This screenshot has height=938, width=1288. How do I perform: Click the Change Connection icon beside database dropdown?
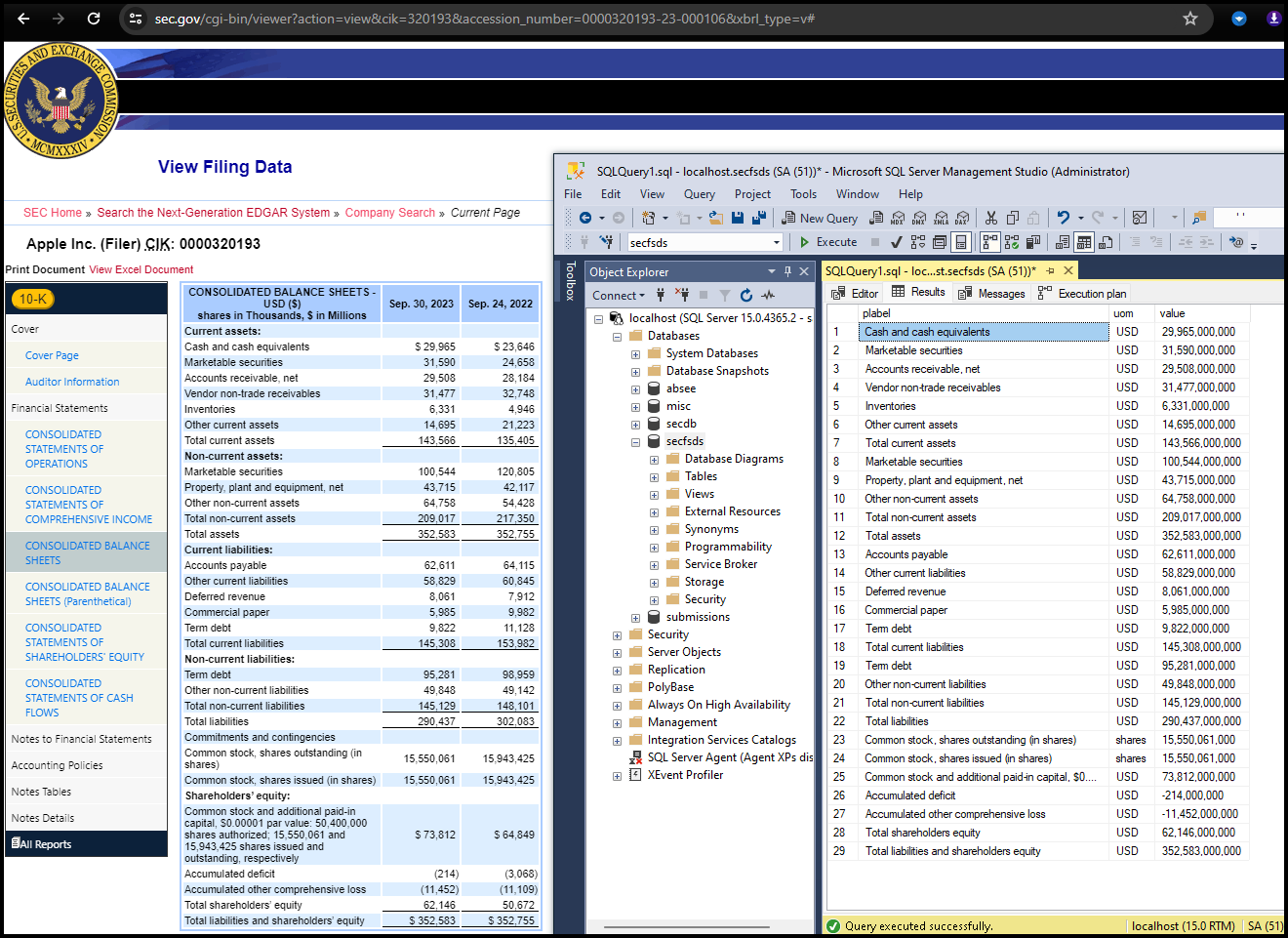(x=607, y=242)
